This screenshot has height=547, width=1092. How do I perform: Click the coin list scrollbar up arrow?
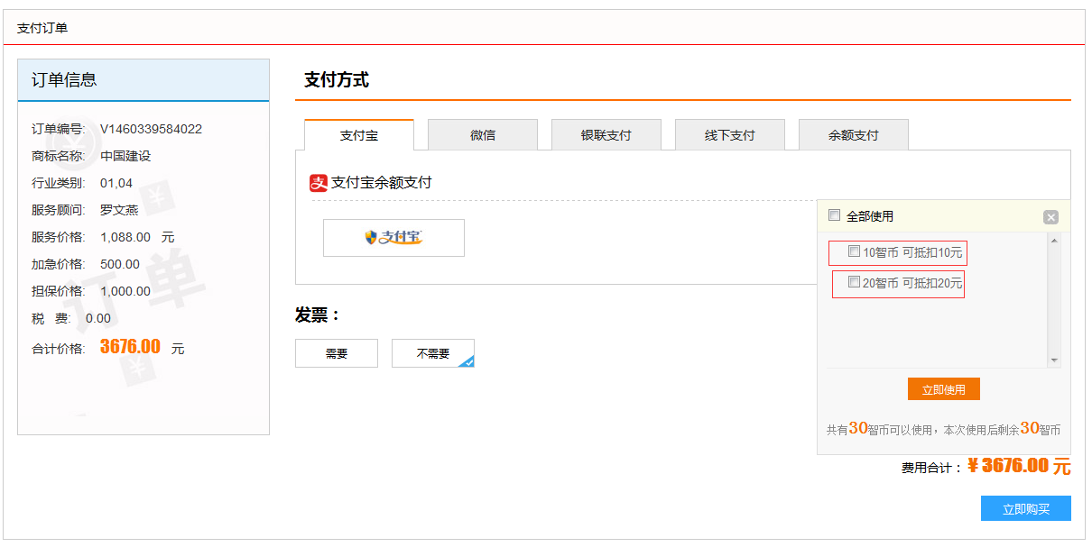(1054, 240)
